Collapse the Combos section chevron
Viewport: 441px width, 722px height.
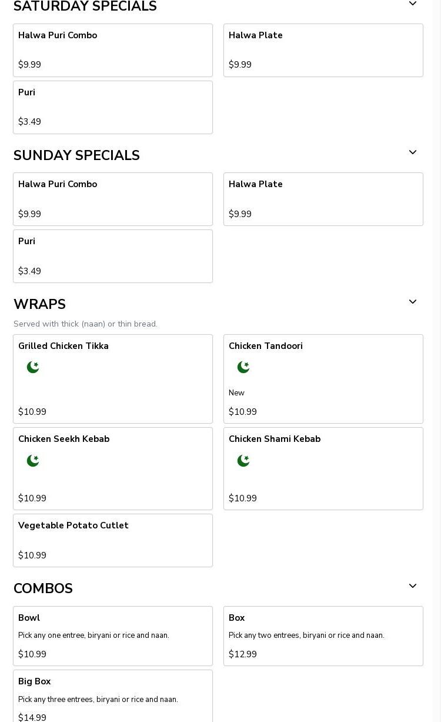coord(413,586)
